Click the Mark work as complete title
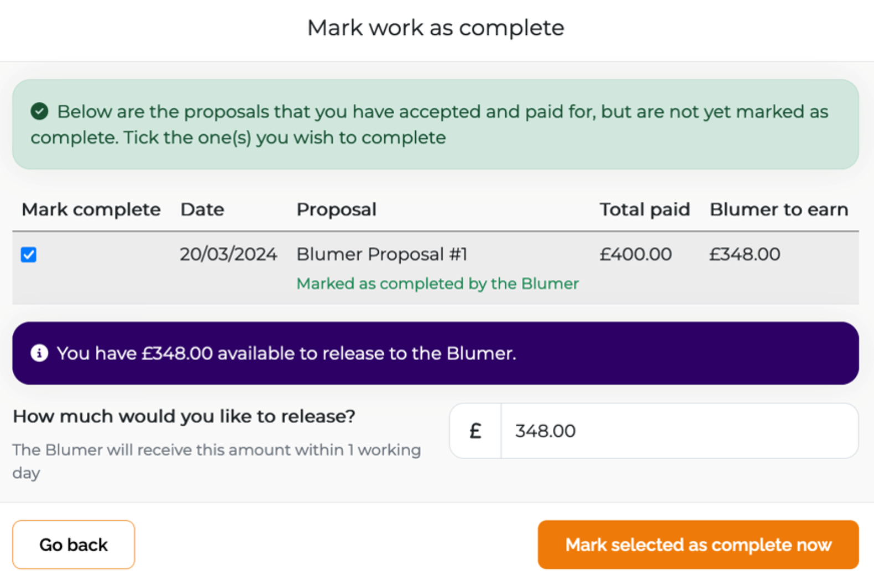This screenshot has height=581, width=874. 436,28
